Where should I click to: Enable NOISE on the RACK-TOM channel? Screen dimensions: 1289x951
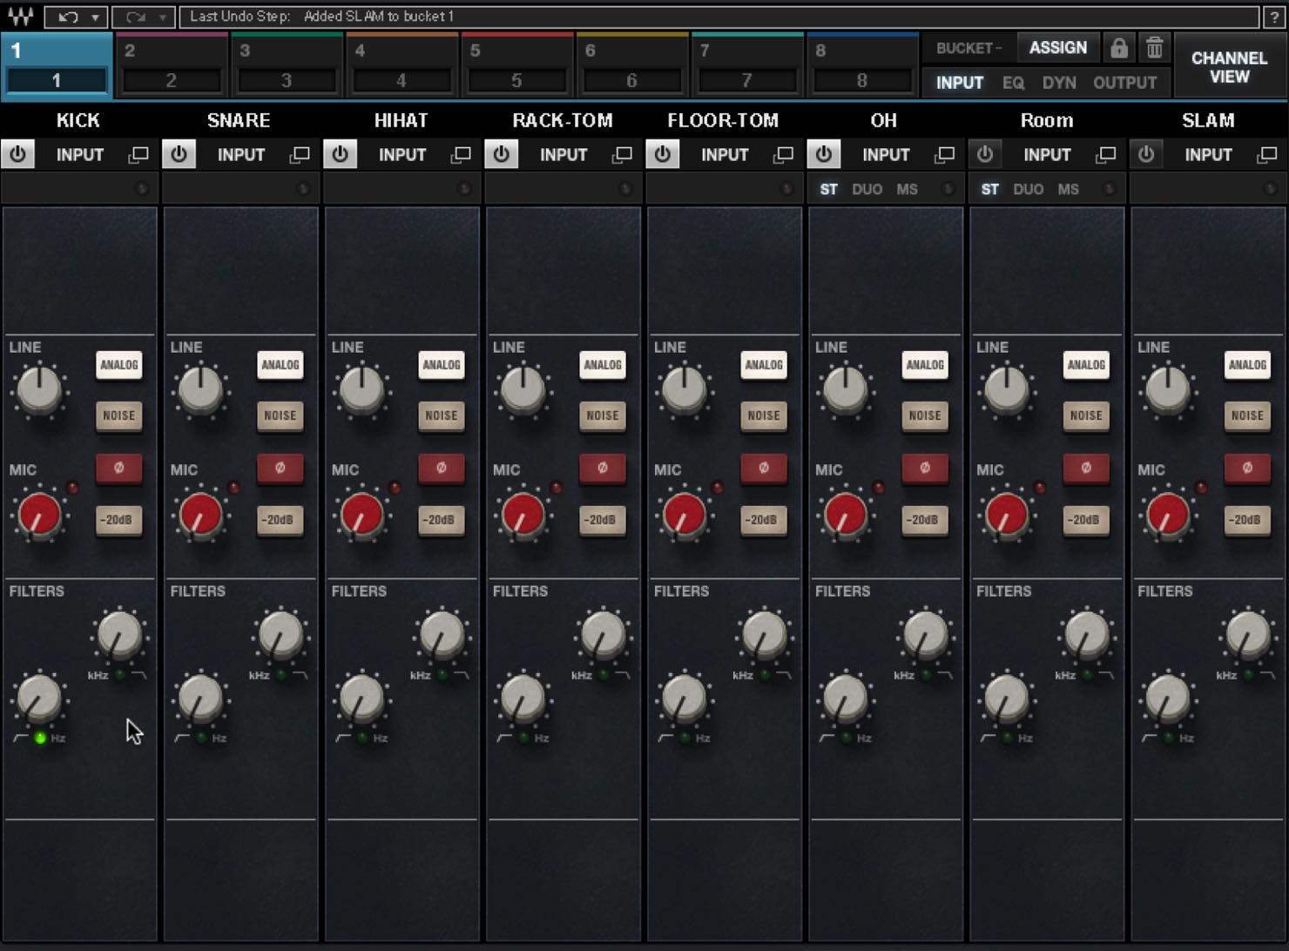tap(603, 415)
